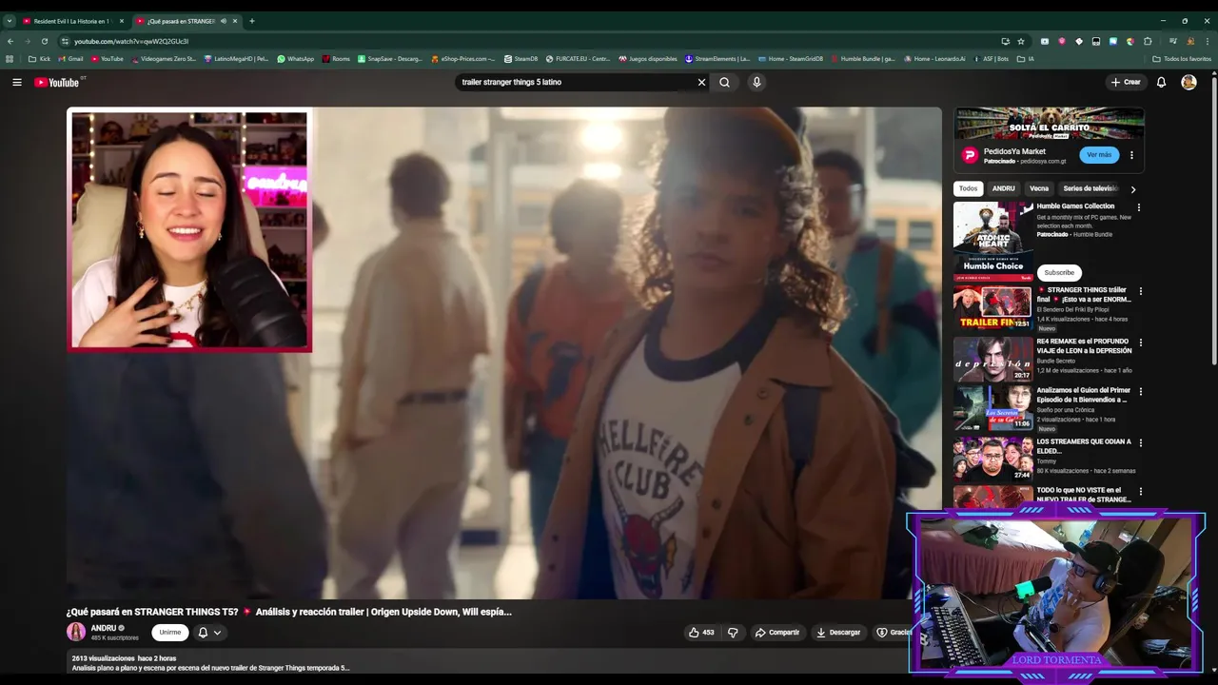Select the Vecna filter chip
Image resolution: width=1218 pixels, height=685 pixels.
point(1039,188)
